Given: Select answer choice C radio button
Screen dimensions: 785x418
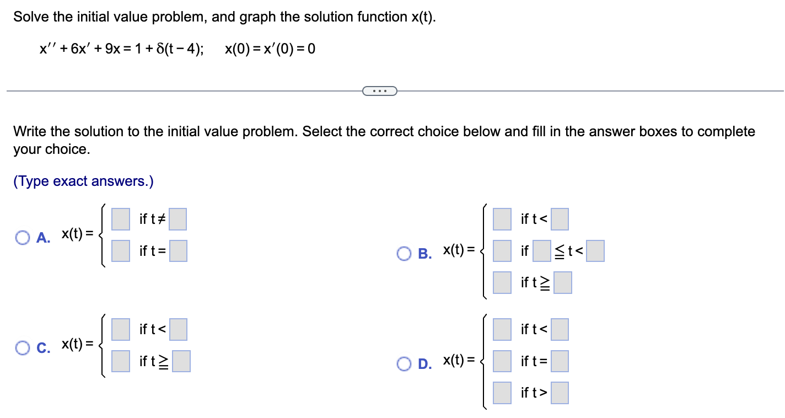Looking at the screenshot, I should 23,347.
